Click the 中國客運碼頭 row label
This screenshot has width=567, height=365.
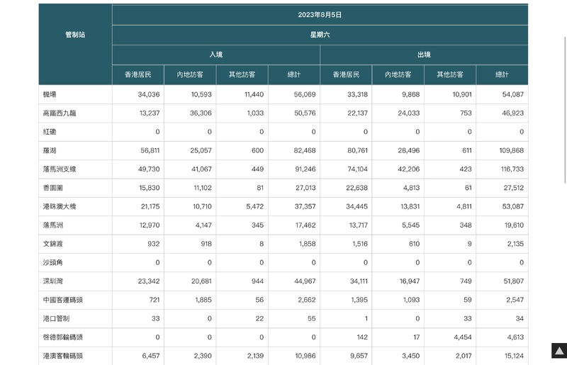click(63, 300)
